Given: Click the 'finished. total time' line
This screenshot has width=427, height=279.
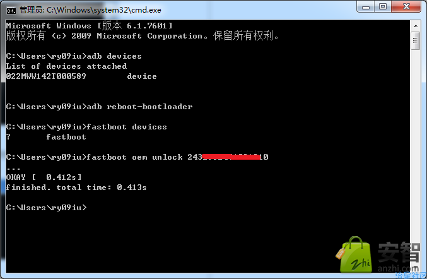Looking at the screenshot, I should 76,187.
